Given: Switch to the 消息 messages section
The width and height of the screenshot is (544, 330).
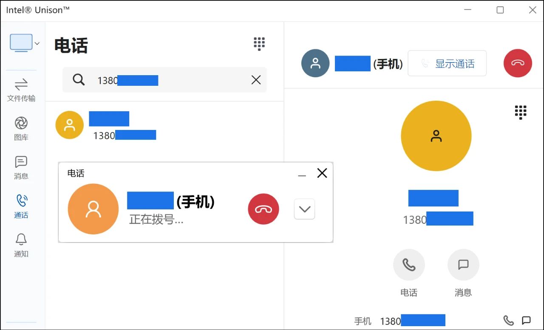Looking at the screenshot, I should [x=21, y=168].
